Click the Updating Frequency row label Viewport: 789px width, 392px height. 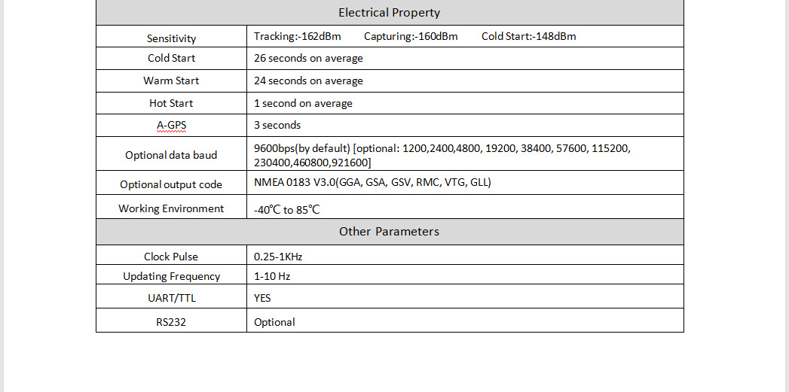click(x=171, y=276)
